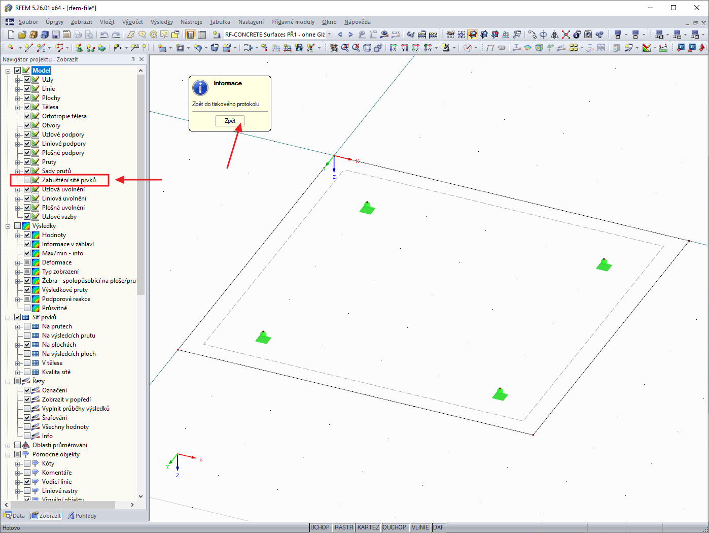The width and height of the screenshot is (709, 533).
Task: Expand the Deformace tree node
Action: pyautogui.click(x=18, y=262)
